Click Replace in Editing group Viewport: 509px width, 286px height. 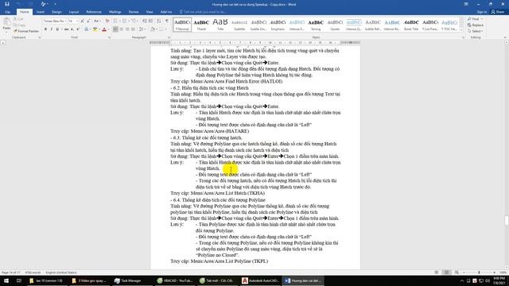(x=476, y=25)
